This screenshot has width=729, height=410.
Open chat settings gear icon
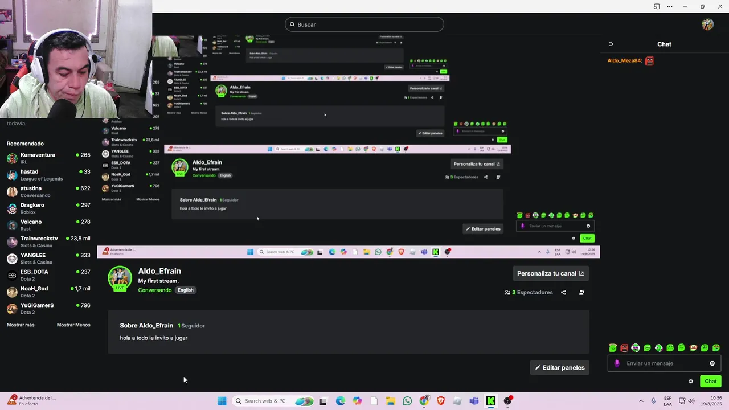point(691,381)
